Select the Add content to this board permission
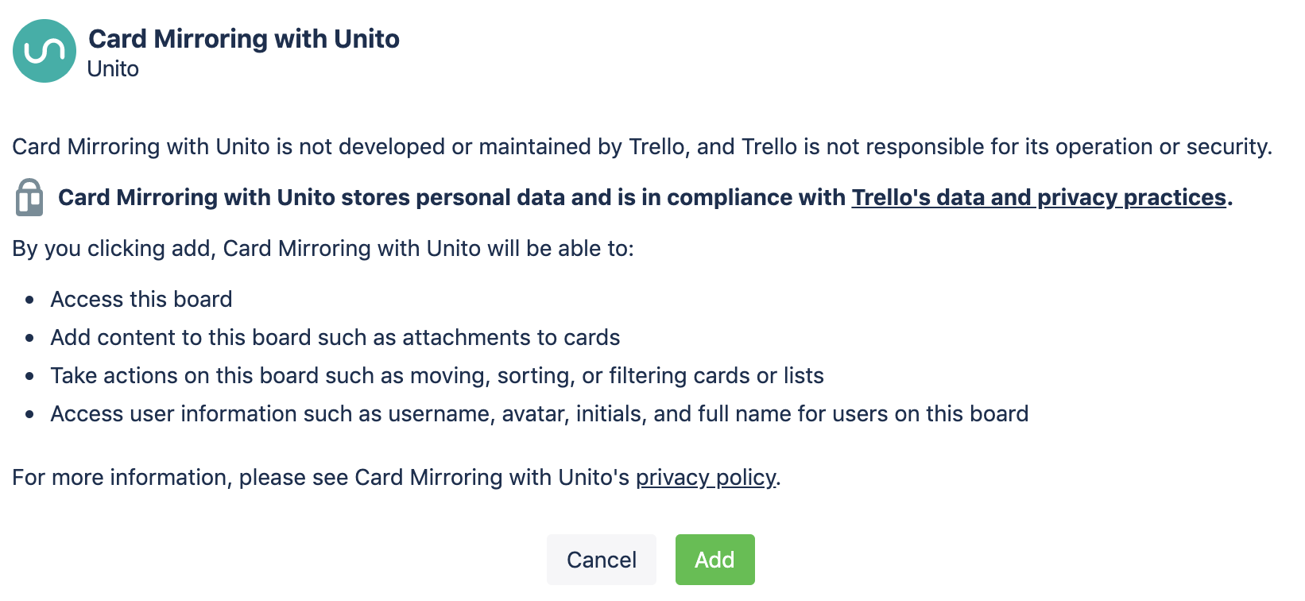This screenshot has height=601, width=1305. pos(335,337)
